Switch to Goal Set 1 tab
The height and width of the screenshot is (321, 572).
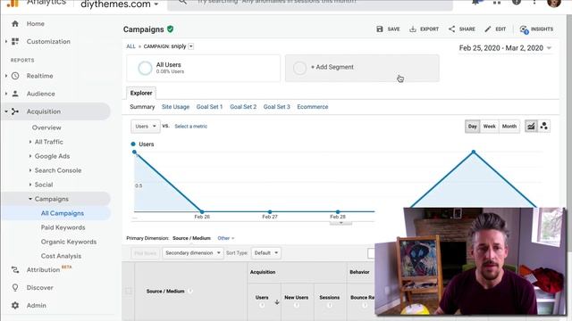pos(209,107)
